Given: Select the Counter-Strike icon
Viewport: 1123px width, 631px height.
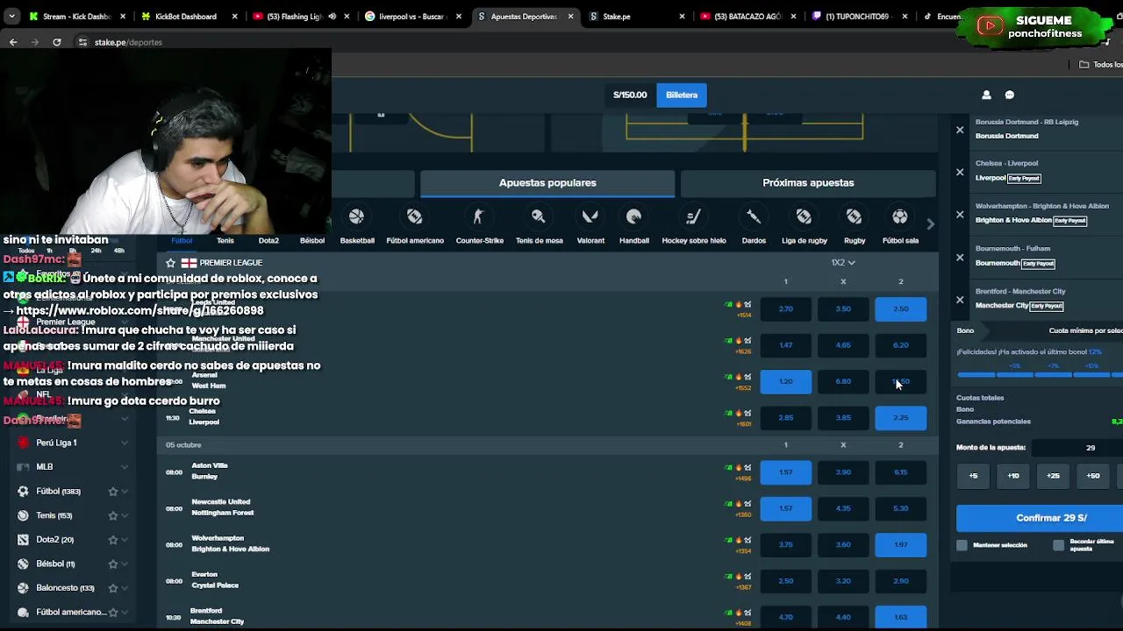Looking at the screenshot, I should [x=479, y=216].
